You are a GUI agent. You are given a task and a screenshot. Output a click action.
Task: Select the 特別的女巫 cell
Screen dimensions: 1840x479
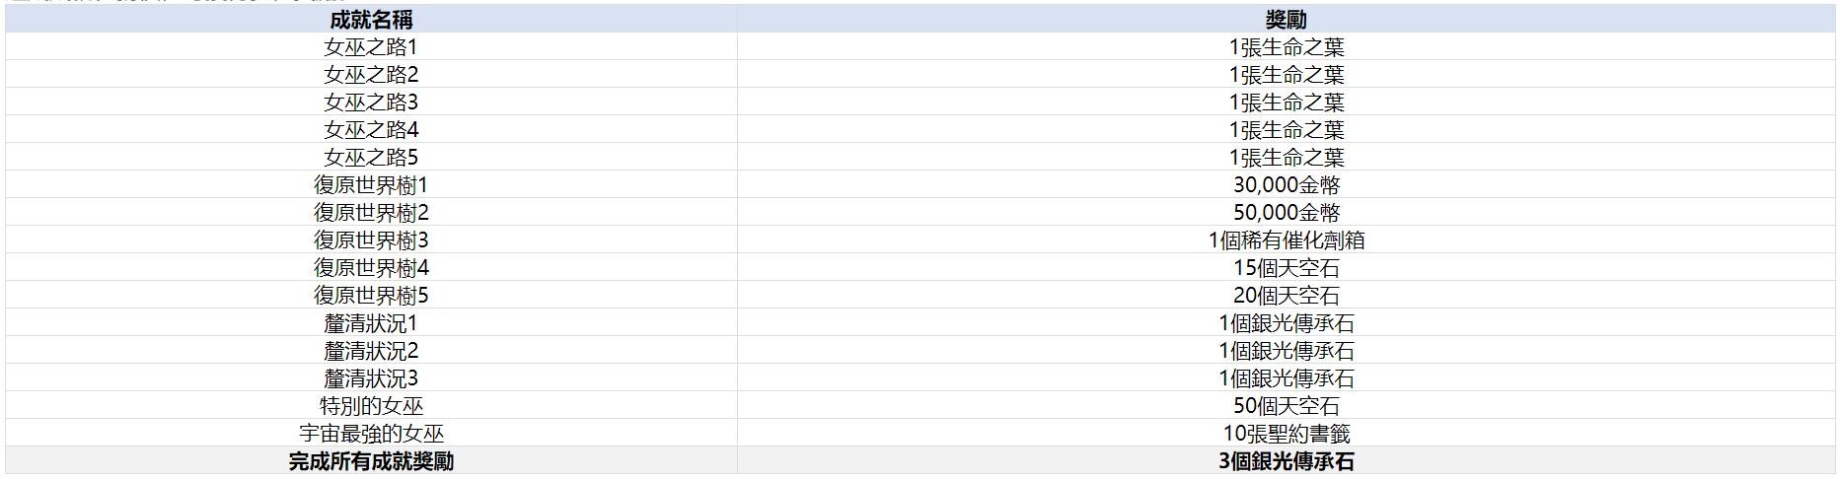coord(371,406)
